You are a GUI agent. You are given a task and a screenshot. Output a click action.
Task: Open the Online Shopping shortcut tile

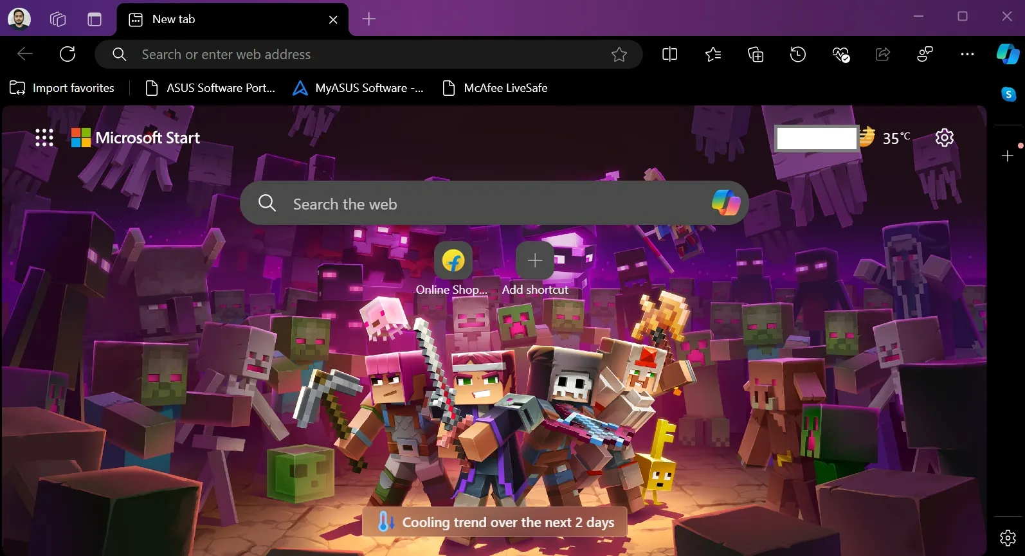tap(453, 261)
